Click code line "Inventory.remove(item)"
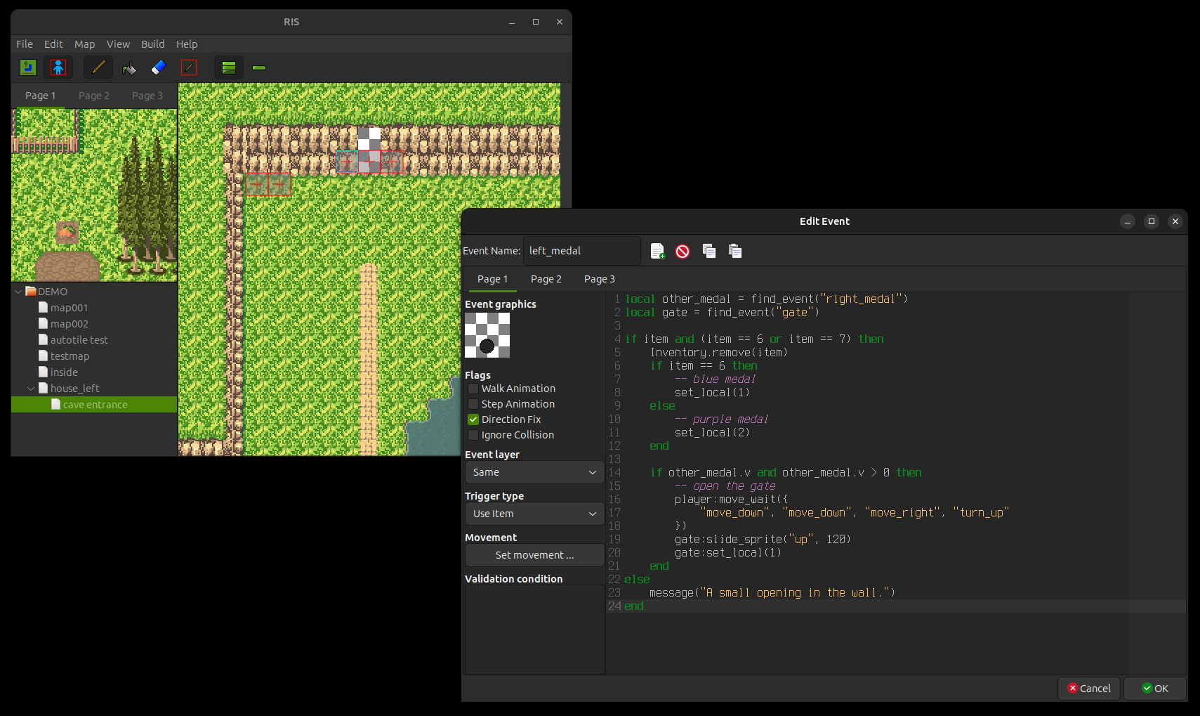The width and height of the screenshot is (1200, 716). (719, 353)
